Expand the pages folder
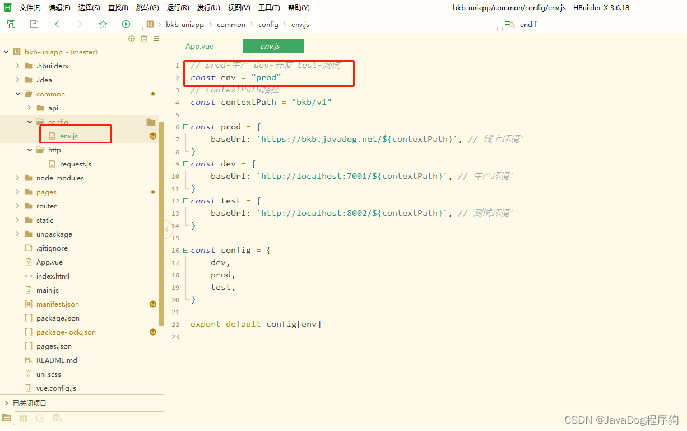 point(18,192)
